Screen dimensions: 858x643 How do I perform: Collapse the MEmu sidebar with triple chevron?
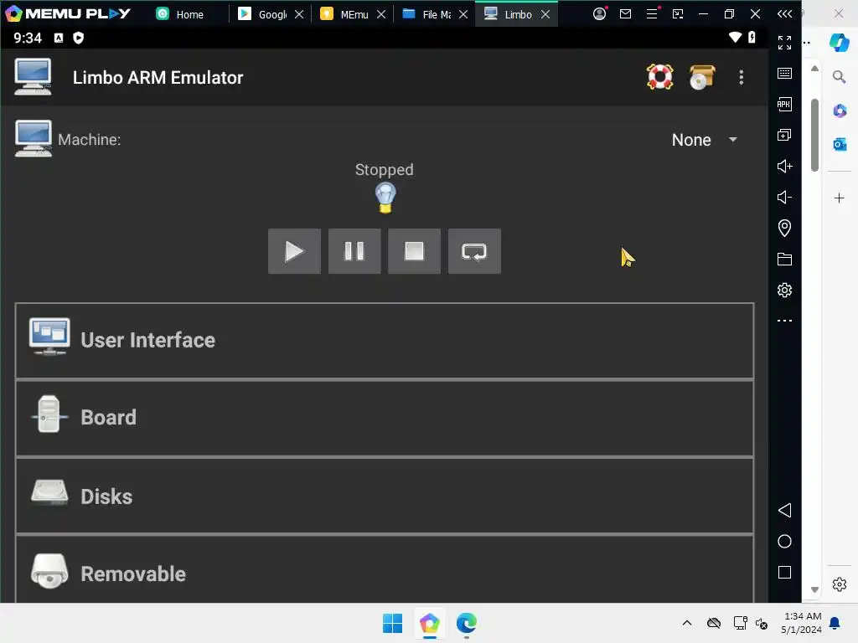(784, 13)
